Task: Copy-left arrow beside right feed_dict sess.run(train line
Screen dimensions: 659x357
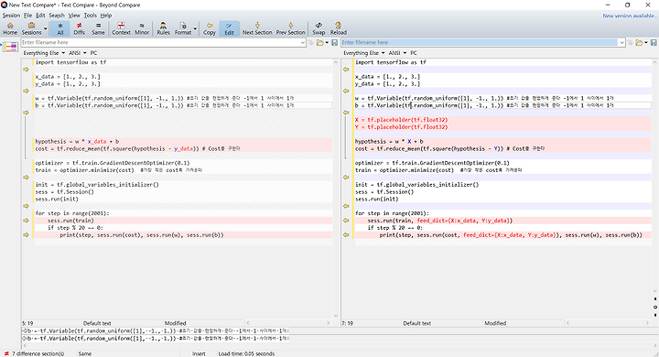Action: point(346,221)
